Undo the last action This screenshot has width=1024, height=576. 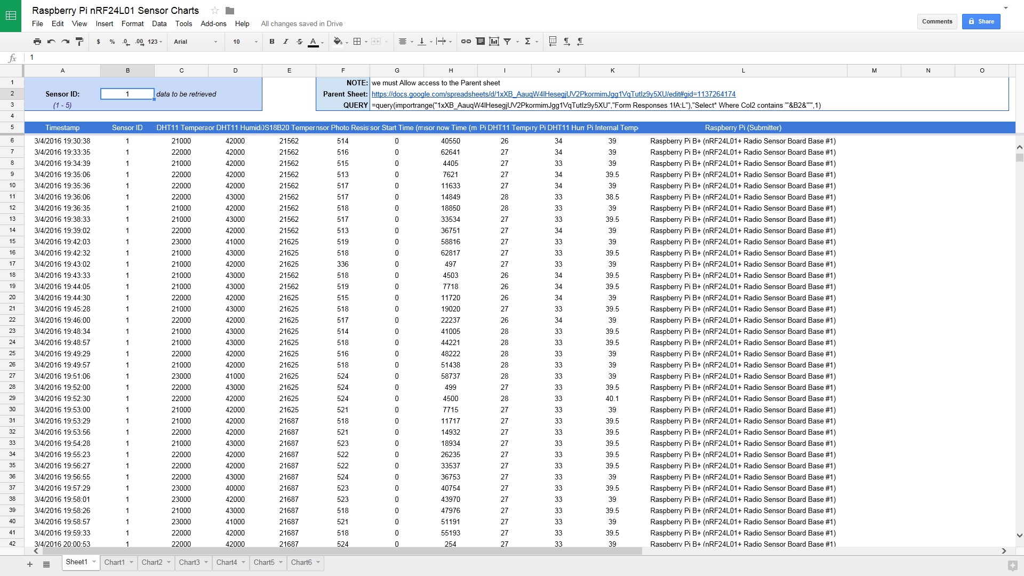click(51, 42)
